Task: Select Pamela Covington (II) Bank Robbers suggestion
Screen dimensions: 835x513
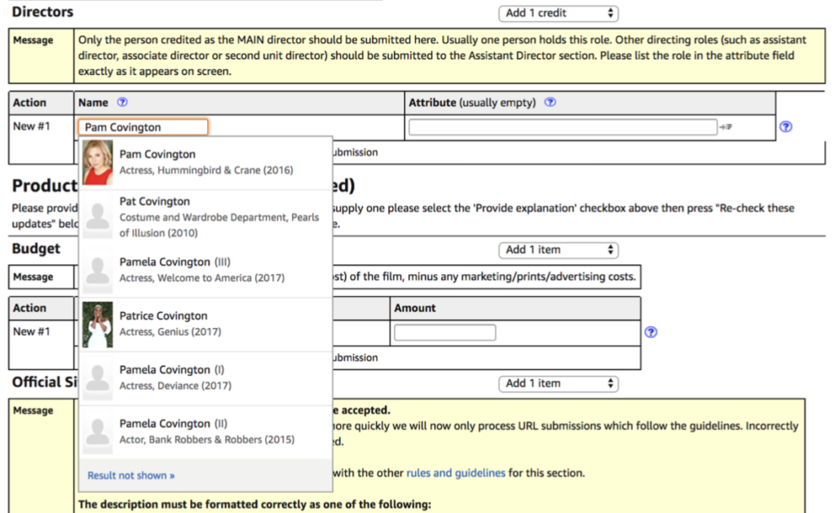Action: coord(205,431)
